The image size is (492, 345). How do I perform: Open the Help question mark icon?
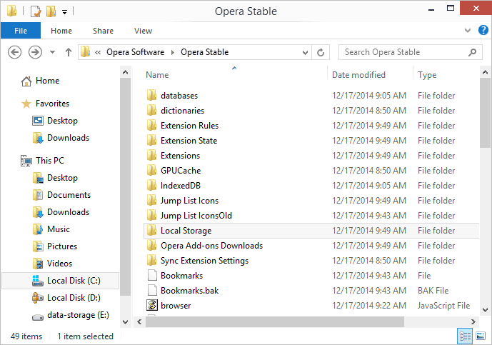[x=483, y=30]
